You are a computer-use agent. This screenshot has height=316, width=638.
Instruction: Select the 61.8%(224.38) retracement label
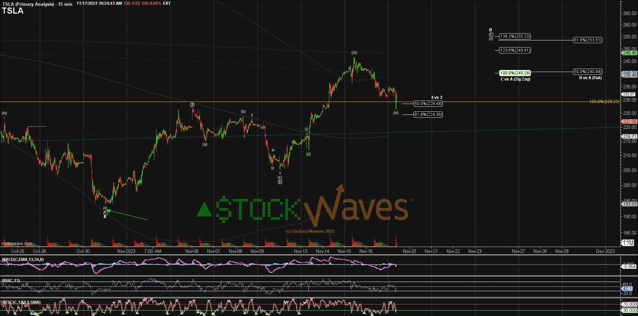pos(428,115)
